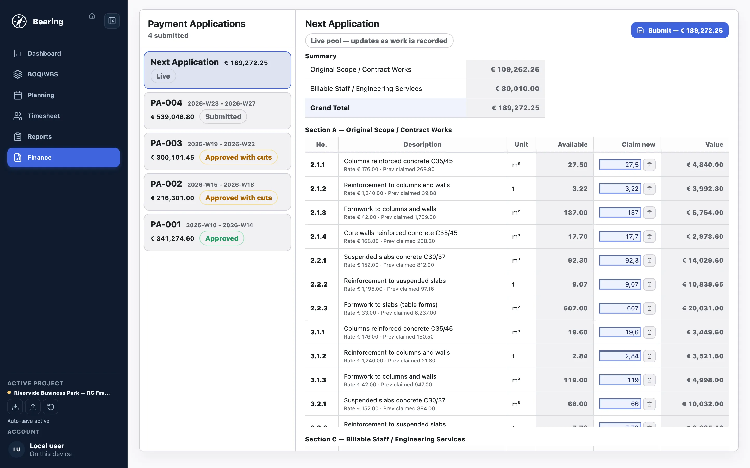Select the Next Application card

[217, 70]
